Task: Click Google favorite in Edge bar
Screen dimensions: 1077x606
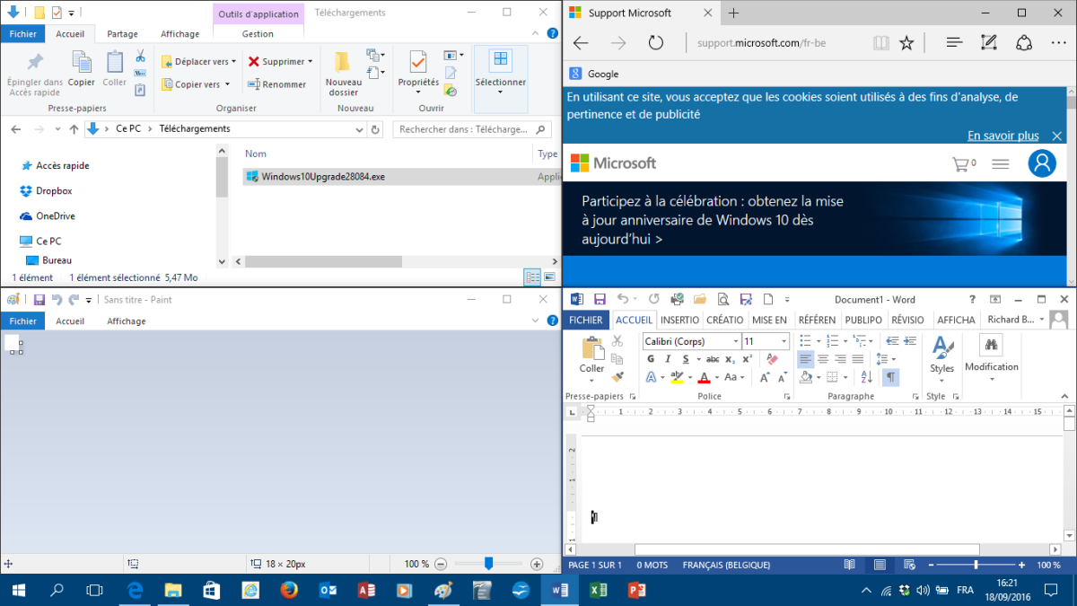Action: click(x=594, y=74)
